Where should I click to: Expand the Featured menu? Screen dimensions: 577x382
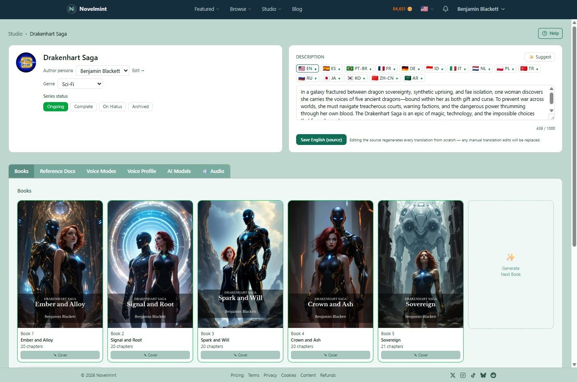207,9
